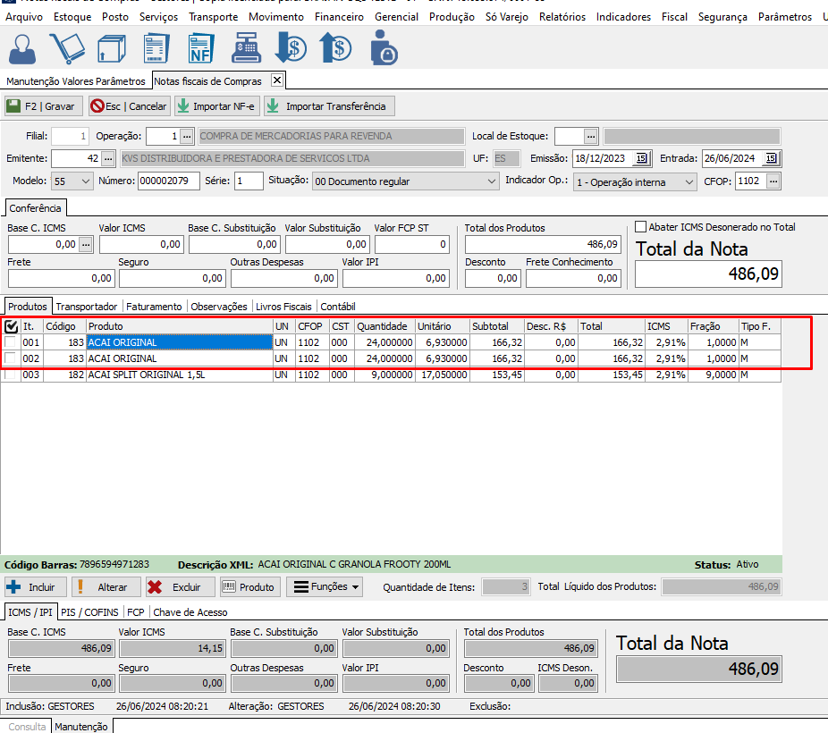This screenshot has width=828, height=733.
Task: Open the Indicador Op. dropdown
Action: [x=688, y=181]
